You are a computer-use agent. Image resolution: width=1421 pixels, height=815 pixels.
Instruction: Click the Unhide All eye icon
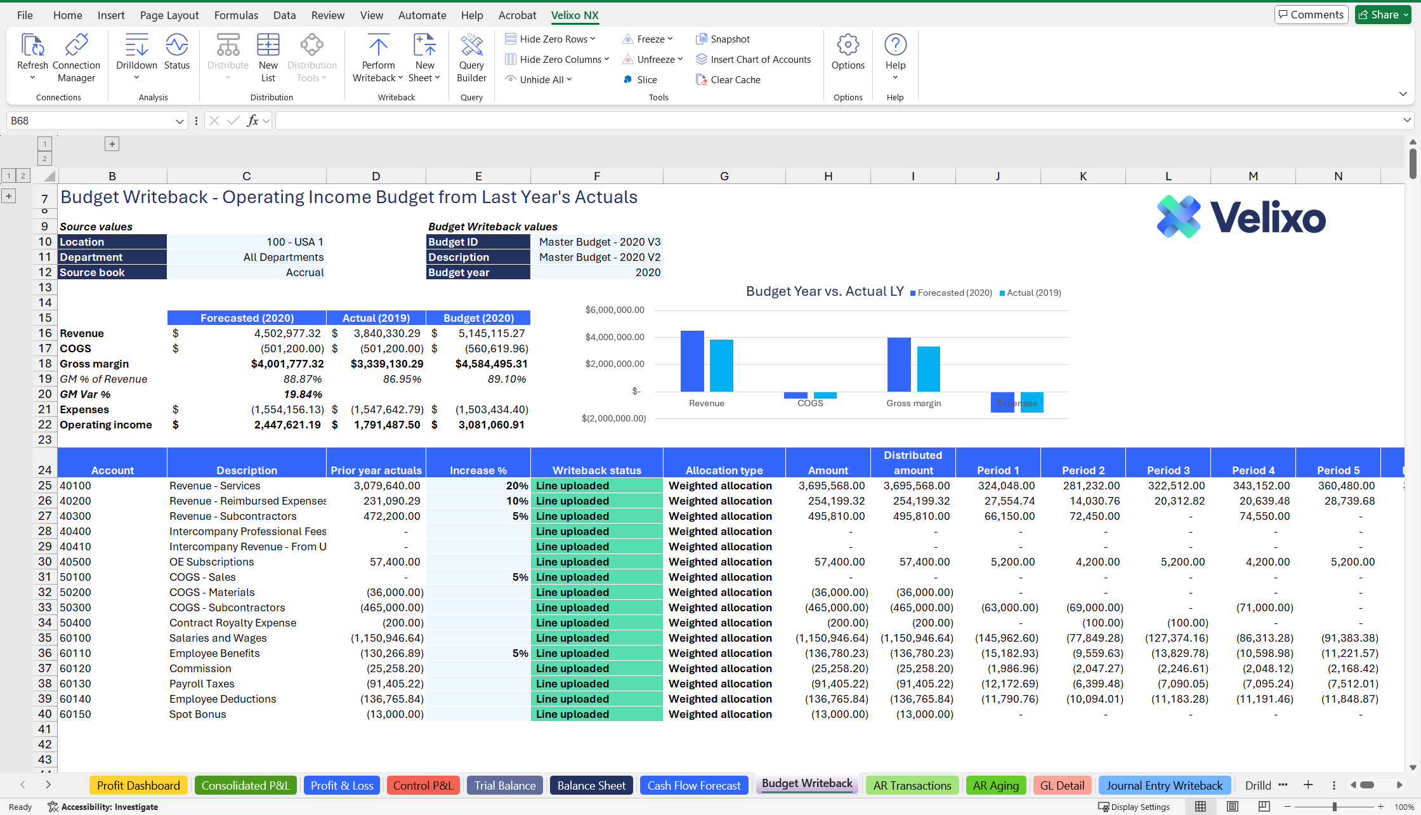[x=511, y=79]
